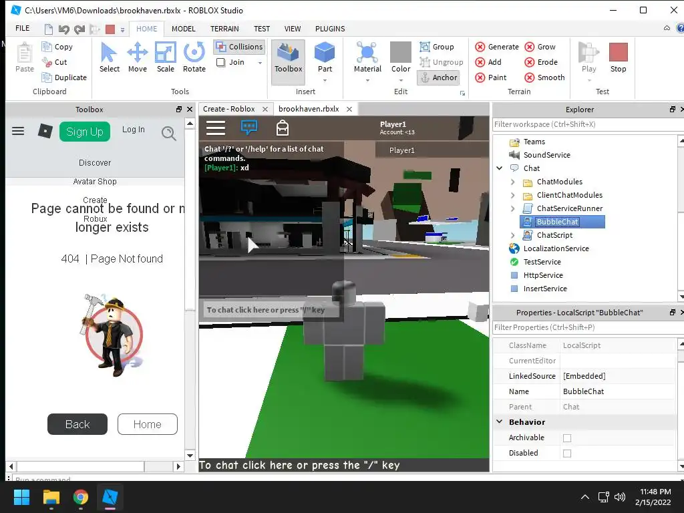Click the Log In link
This screenshot has height=513, width=684.
click(133, 130)
